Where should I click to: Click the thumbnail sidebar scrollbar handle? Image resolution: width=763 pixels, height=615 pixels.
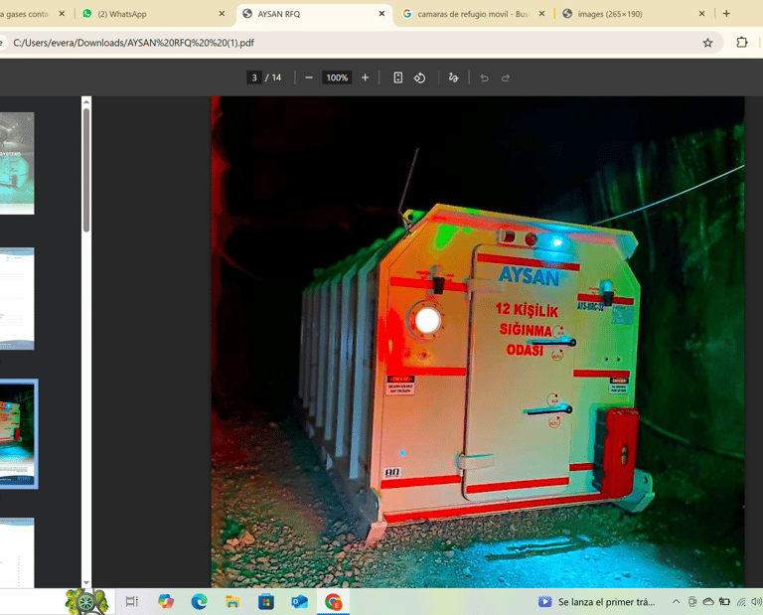pyautogui.click(x=86, y=170)
